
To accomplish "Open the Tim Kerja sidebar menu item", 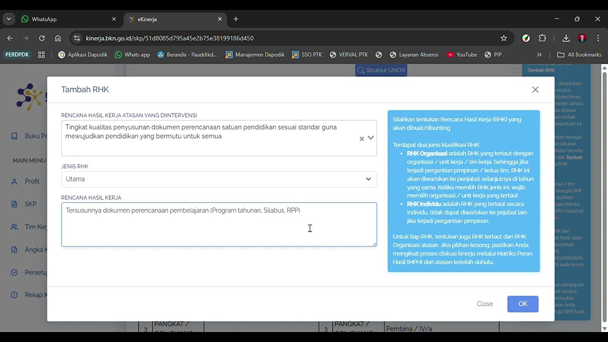I will [x=28, y=227].
